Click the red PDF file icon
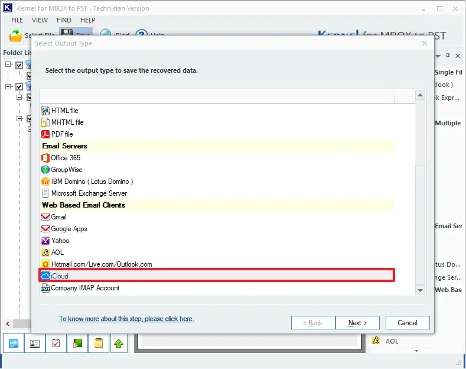The image size is (466, 369). 45,134
